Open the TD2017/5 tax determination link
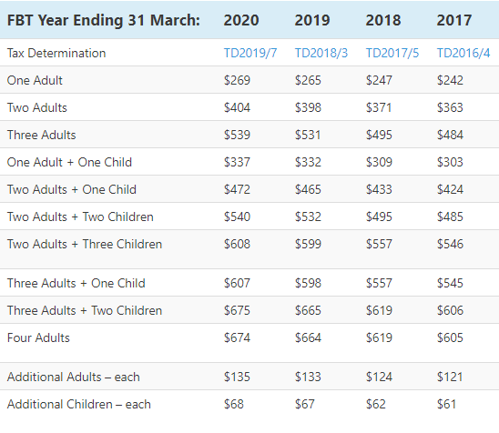499x433 pixels. coord(392,53)
